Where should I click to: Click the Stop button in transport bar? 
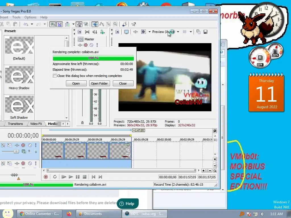84,177
